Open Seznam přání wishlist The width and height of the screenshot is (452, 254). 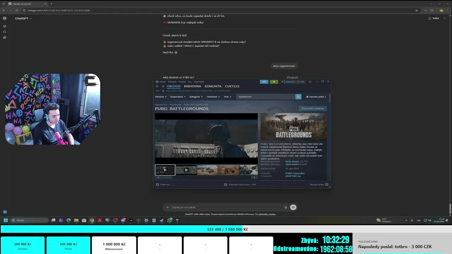pos(316,97)
